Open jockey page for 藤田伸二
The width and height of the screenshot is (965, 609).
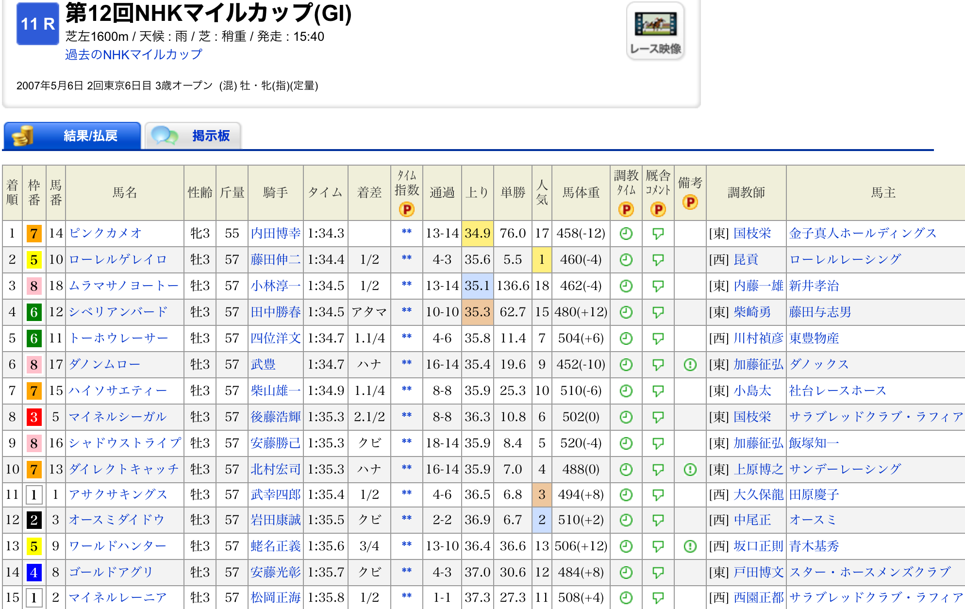[x=276, y=259]
